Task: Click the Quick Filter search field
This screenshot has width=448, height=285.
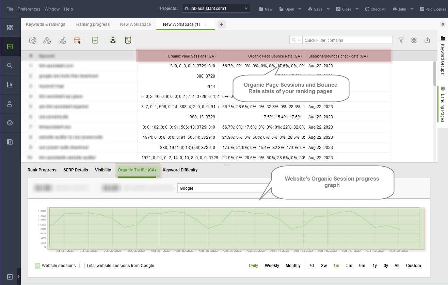Action: click(348, 40)
